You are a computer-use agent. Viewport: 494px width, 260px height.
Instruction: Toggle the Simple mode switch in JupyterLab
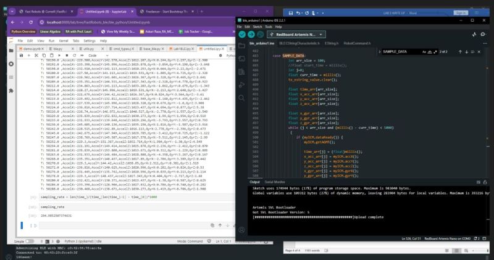[30, 242]
